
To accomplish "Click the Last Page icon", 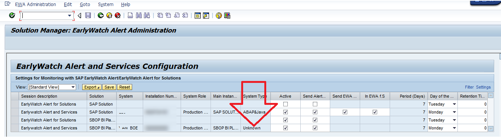I will [185, 16].
